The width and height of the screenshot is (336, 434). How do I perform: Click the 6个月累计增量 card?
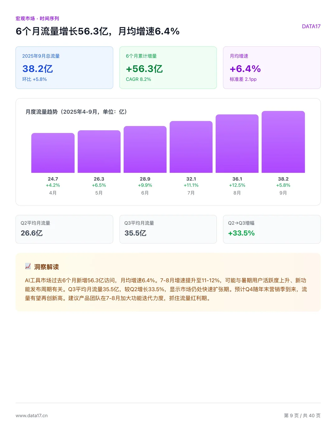point(168,68)
